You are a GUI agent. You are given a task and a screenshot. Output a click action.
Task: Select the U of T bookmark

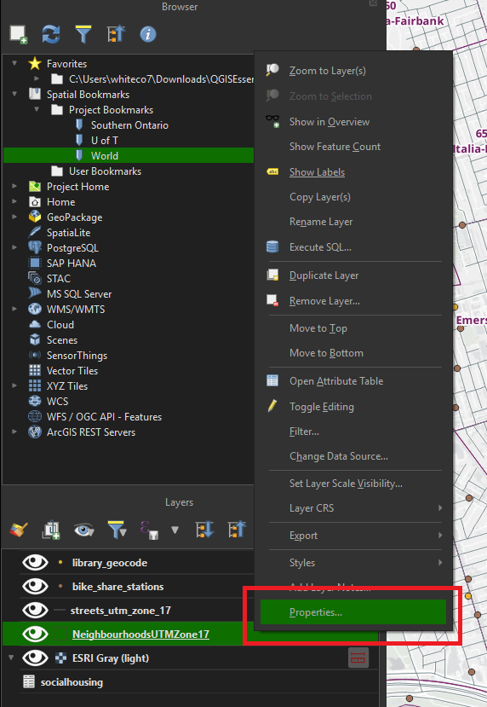105,140
